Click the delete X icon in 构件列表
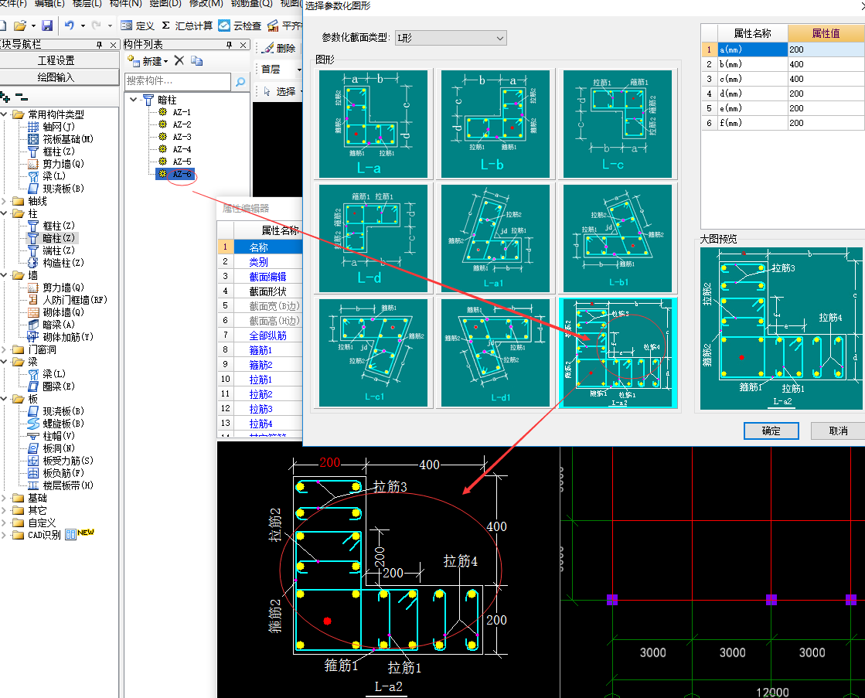 (179, 60)
